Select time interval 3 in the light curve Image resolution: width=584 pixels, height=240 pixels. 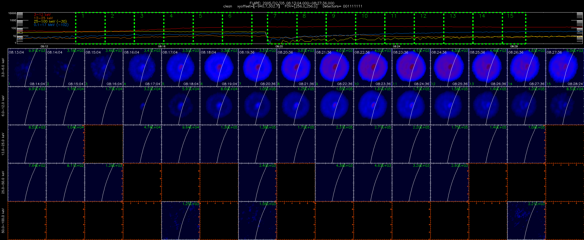[x=149, y=28]
